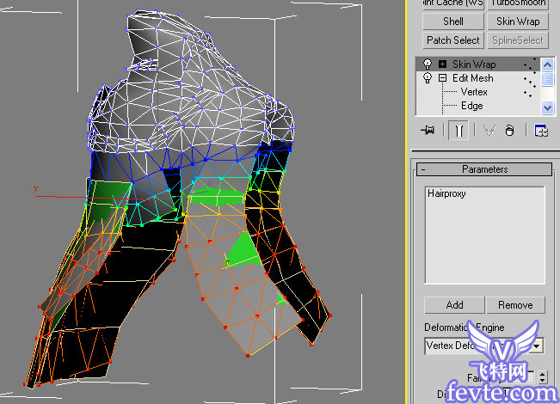Click modifier stack scrollbar thumb
The width and height of the screenshot is (560, 404).
pyautogui.click(x=547, y=79)
